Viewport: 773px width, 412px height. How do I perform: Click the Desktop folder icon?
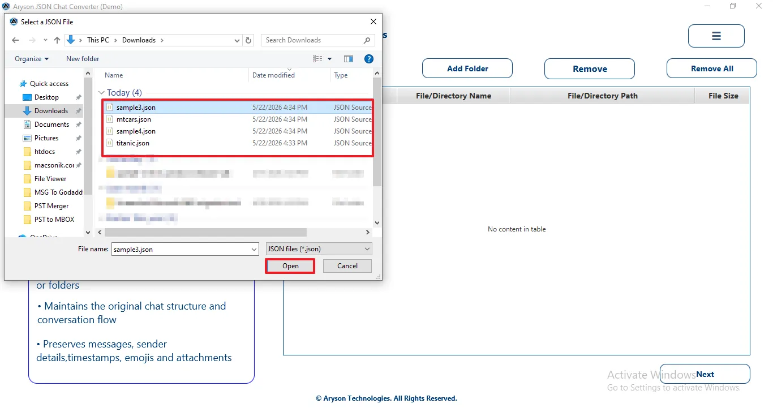[27, 97]
